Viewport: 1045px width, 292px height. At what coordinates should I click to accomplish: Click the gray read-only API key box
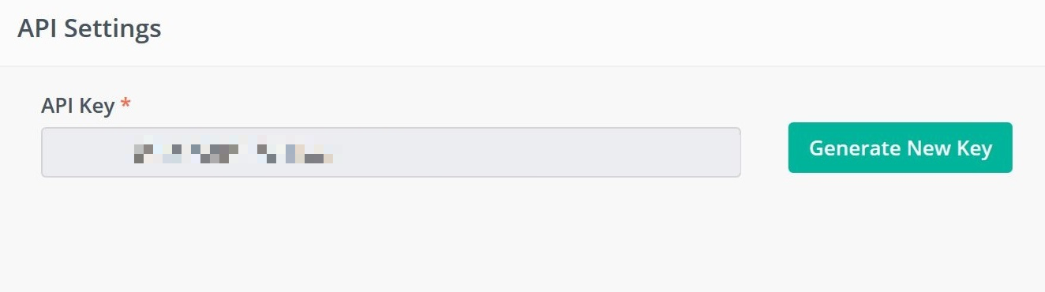coord(391,152)
